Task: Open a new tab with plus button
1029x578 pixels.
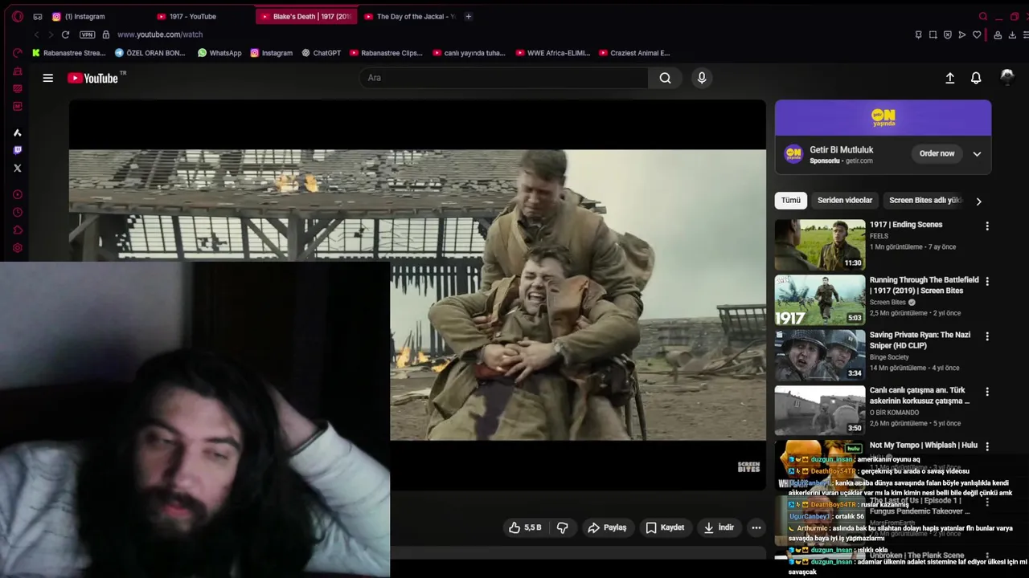Action: pyautogui.click(x=469, y=16)
